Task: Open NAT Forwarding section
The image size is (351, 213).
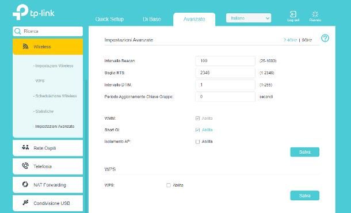Action: (48, 185)
